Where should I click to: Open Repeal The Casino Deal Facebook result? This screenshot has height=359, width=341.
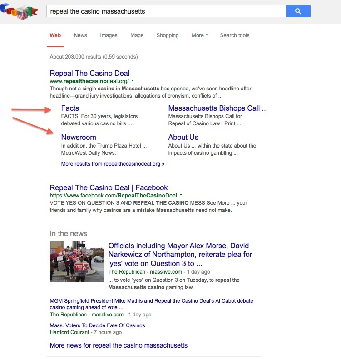tap(109, 188)
